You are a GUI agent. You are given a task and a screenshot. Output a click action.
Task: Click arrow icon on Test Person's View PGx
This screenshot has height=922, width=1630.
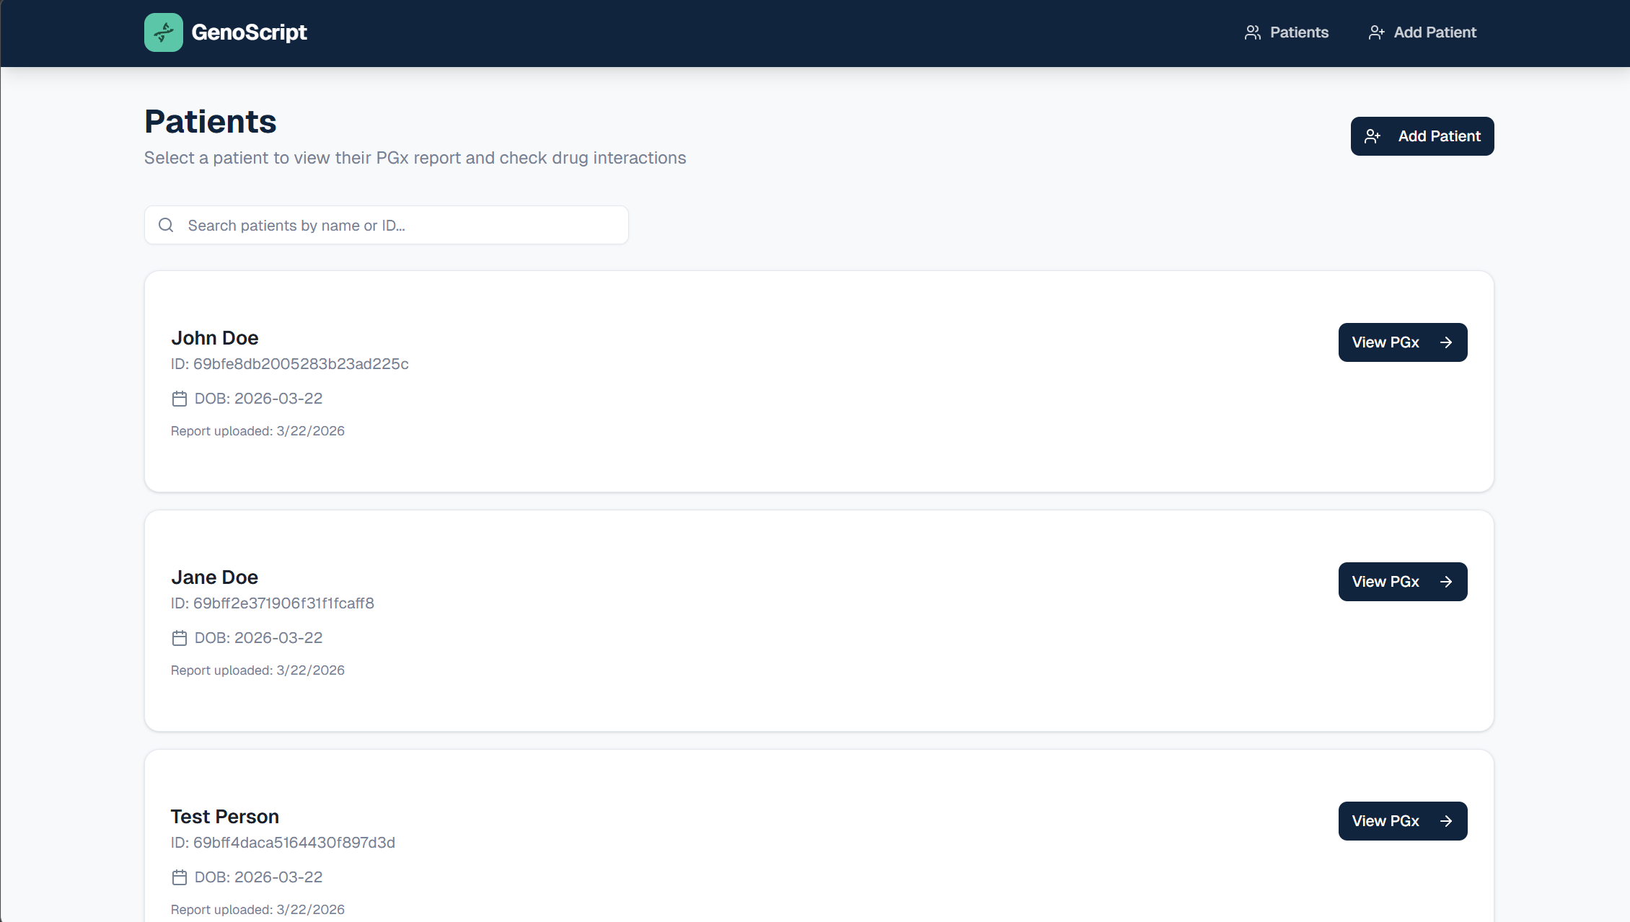click(x=1446, y=821)
